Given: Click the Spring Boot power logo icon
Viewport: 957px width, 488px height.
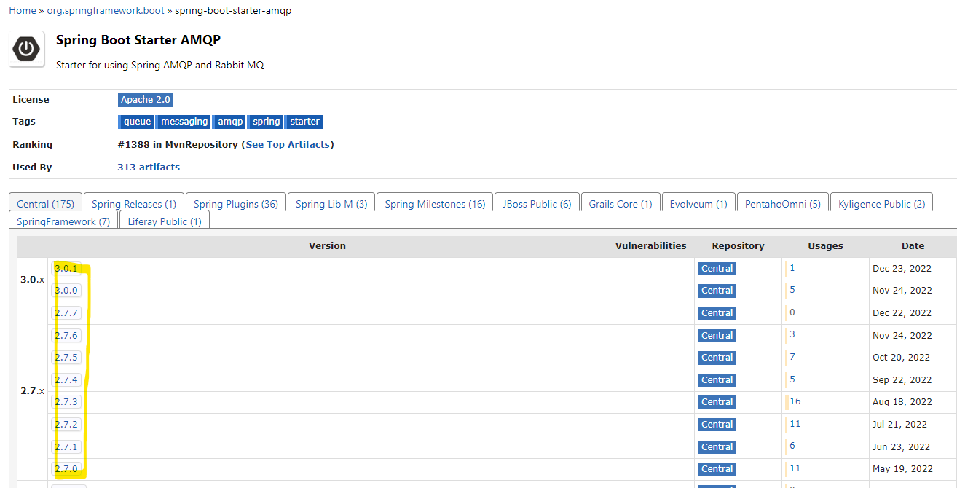Looking at the screenshot, I should 27,50.
